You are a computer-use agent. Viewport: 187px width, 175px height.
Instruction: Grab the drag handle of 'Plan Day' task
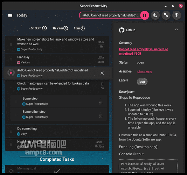pyautogui.click(x=11, y=60)
